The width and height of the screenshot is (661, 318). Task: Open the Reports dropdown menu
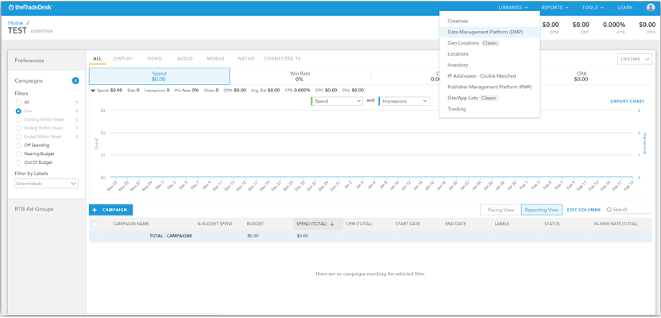[x=555, y=7]
